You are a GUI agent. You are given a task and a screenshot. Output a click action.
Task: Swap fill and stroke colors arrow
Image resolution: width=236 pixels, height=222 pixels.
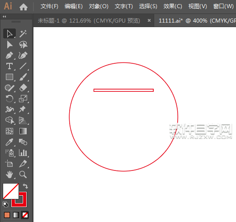[25, 186]
